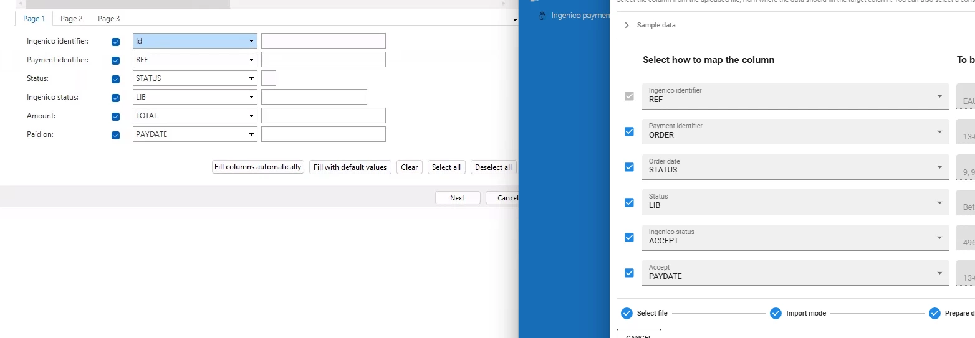This screenshot has height=338, width=975.
Task: Click Fill with default values button
Action: pyautogui.click(x=350, y=167)
